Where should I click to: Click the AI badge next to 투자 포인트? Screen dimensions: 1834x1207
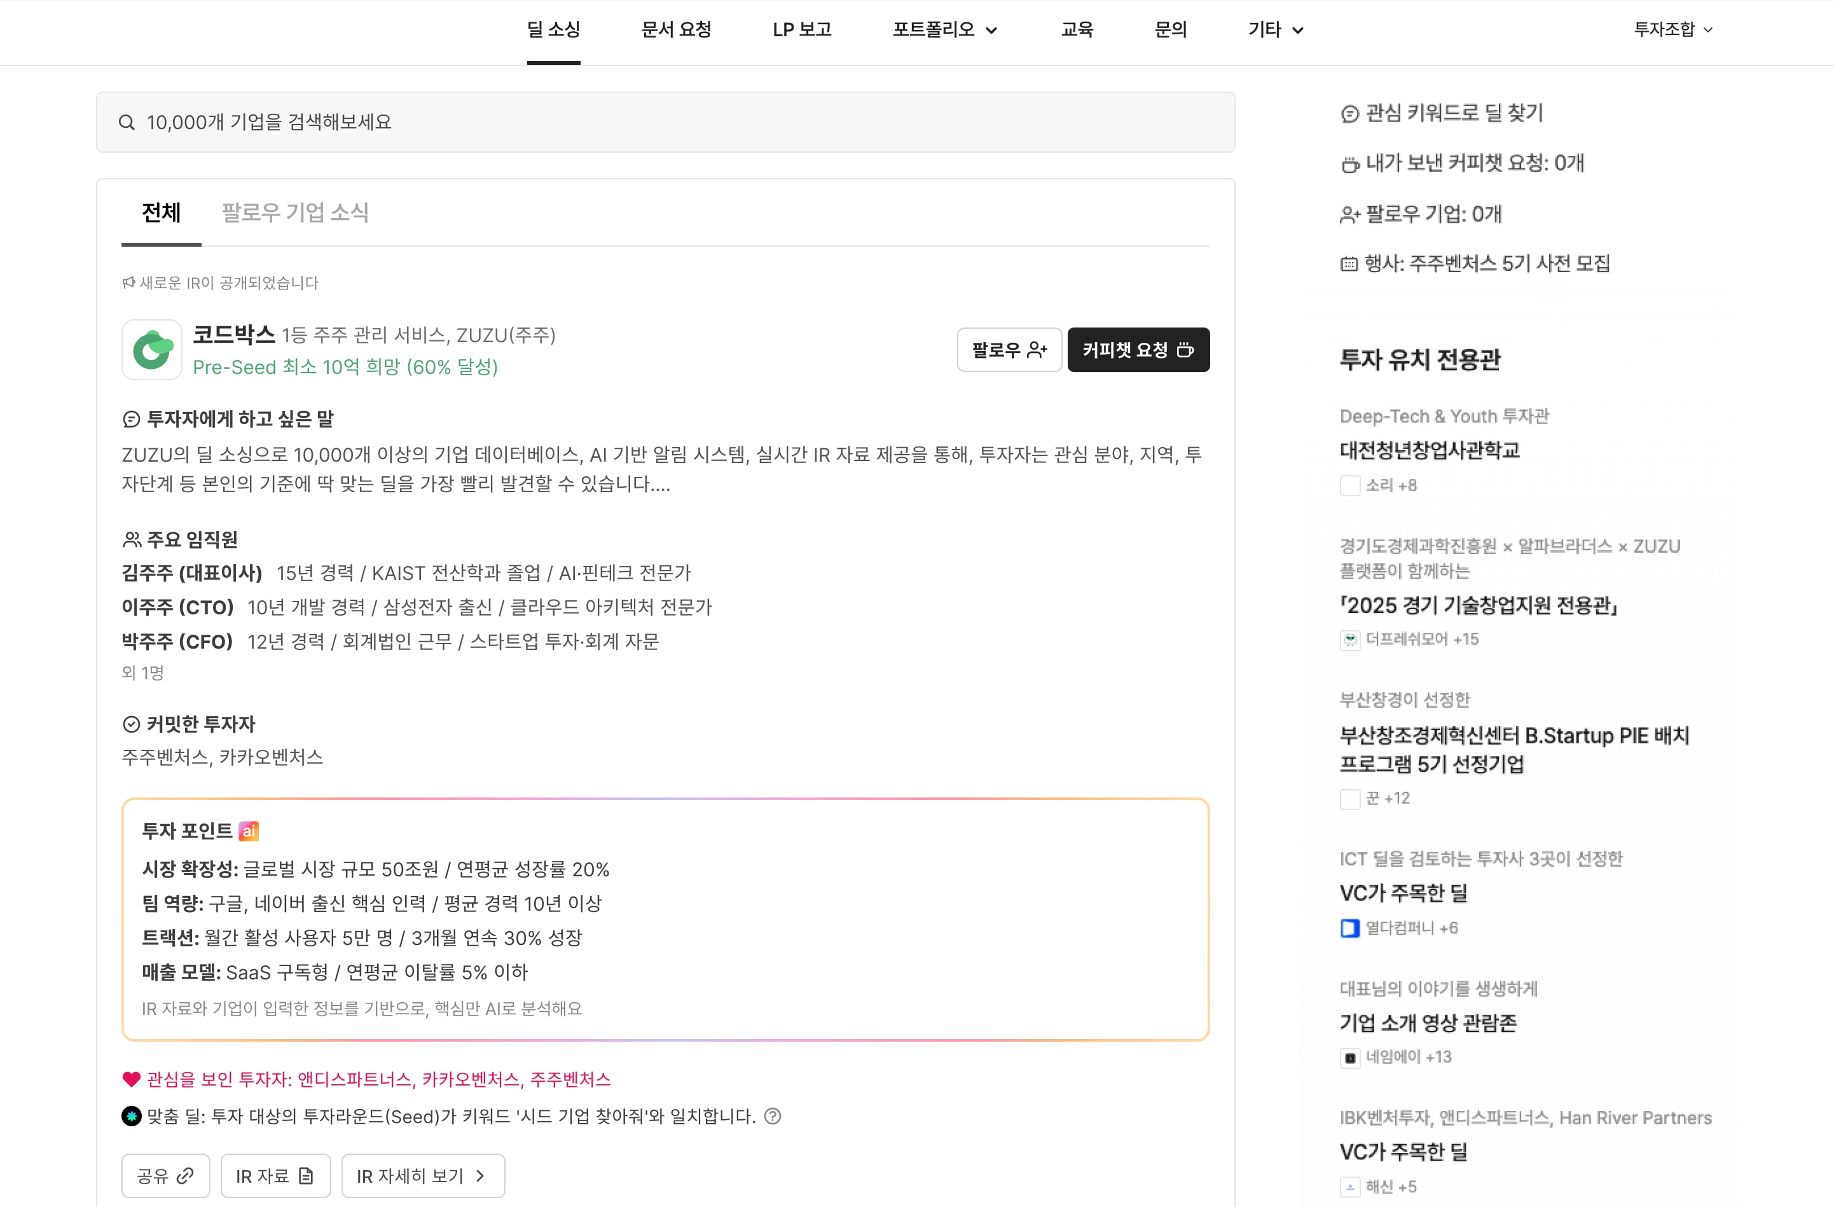[248, 831]
